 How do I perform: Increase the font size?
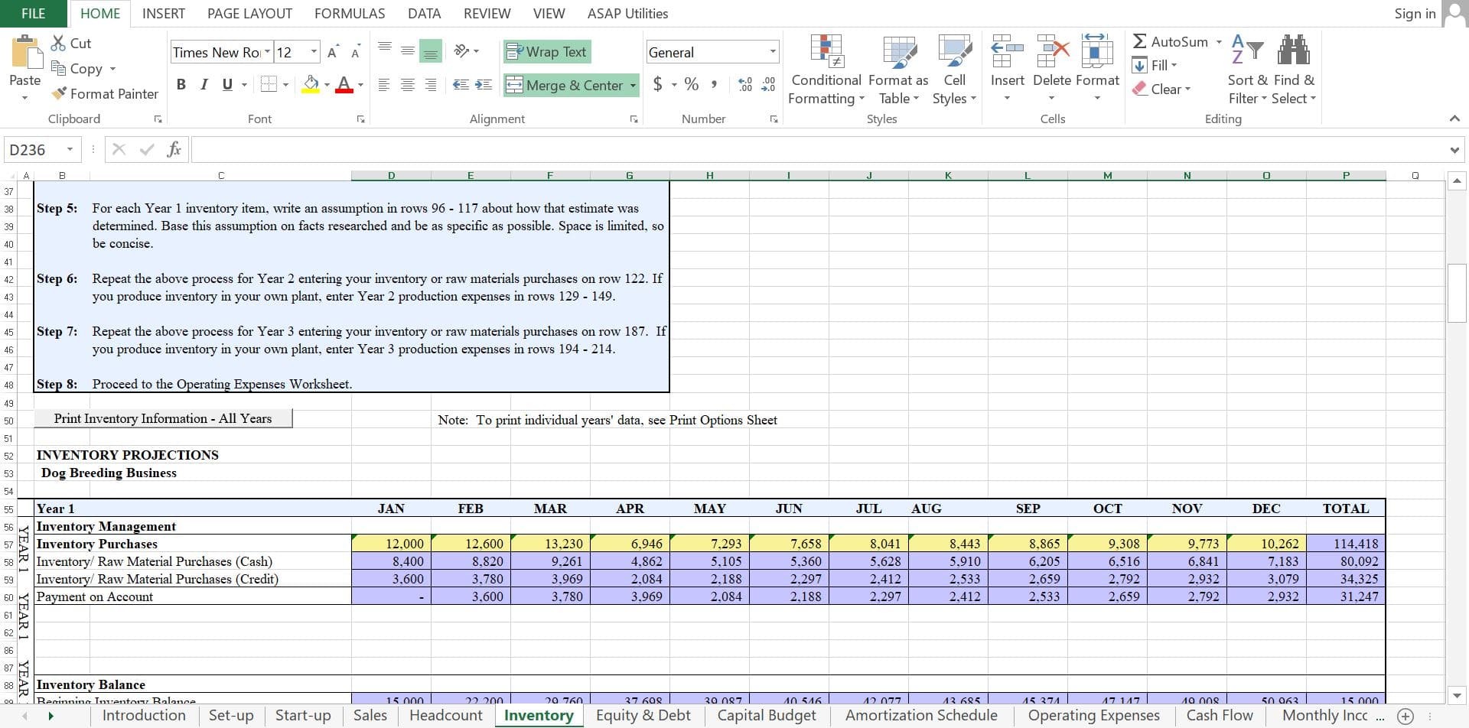click(x=332, y=52)
